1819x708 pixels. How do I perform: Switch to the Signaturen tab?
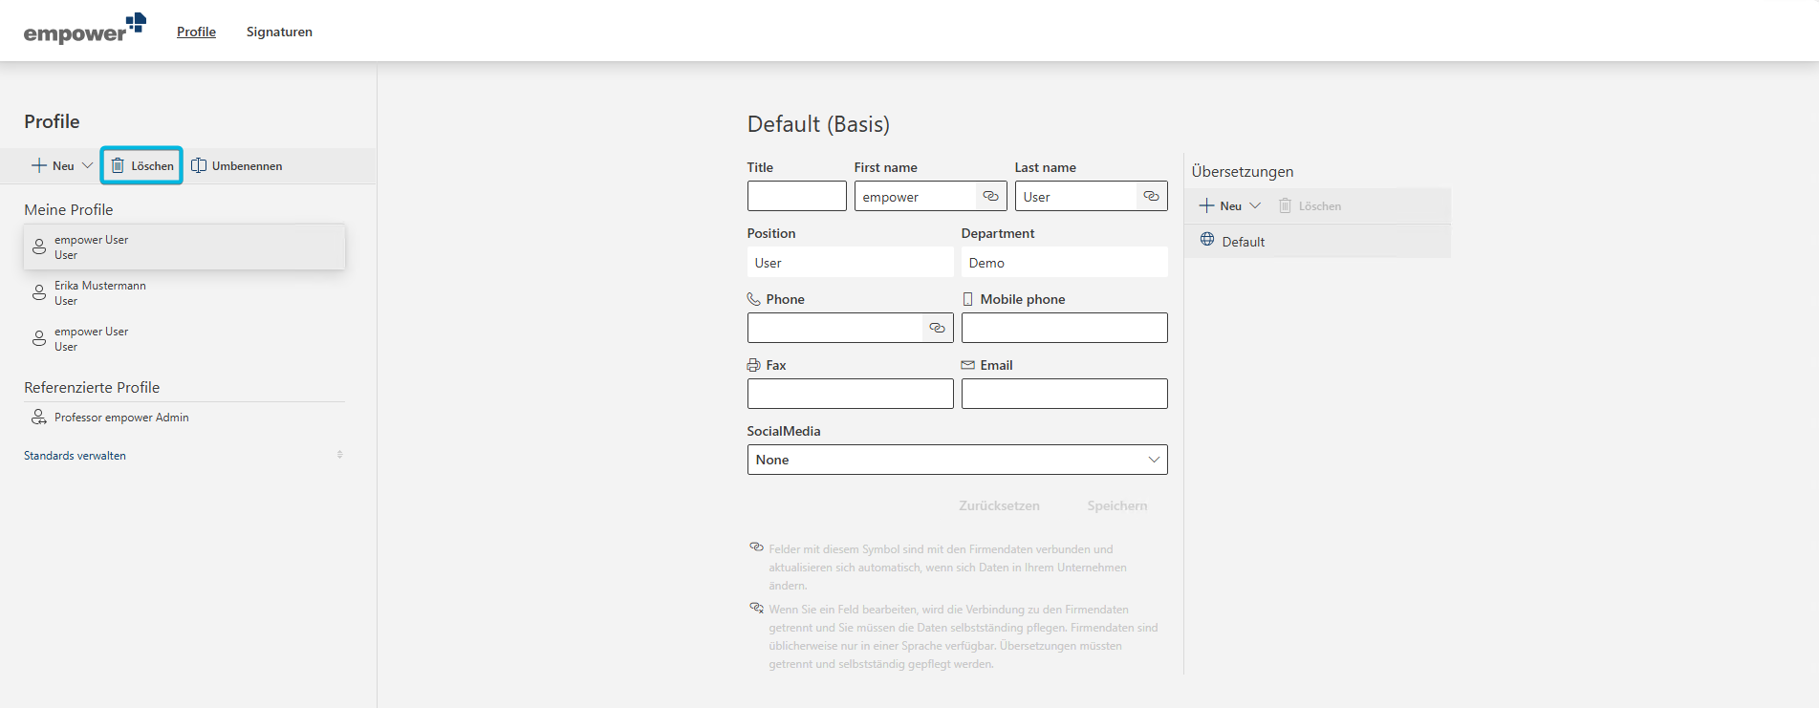point(279,32)
